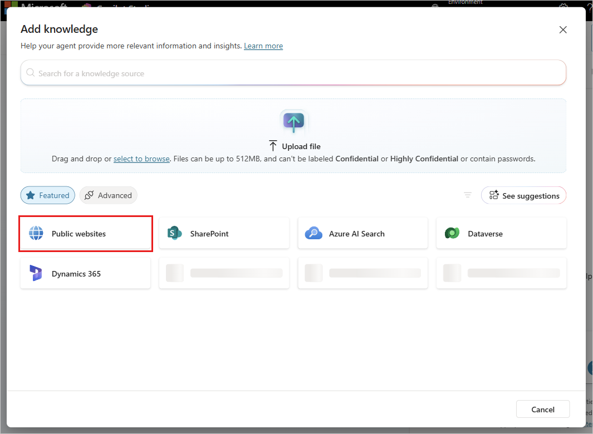Close the Add knowledge dialog
The image size is (593, 434).
(x=563, y=30)
